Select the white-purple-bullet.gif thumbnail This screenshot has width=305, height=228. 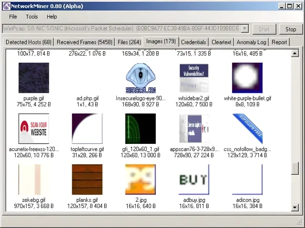pyautogui.click(x=247, y=78)
